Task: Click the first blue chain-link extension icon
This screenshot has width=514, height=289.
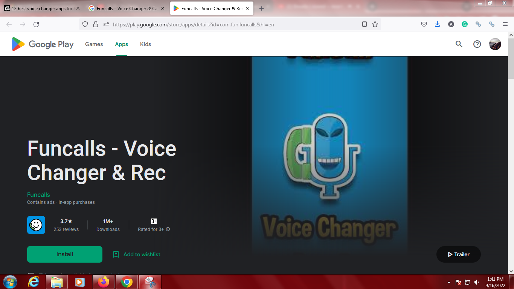Action: [478, 24]
